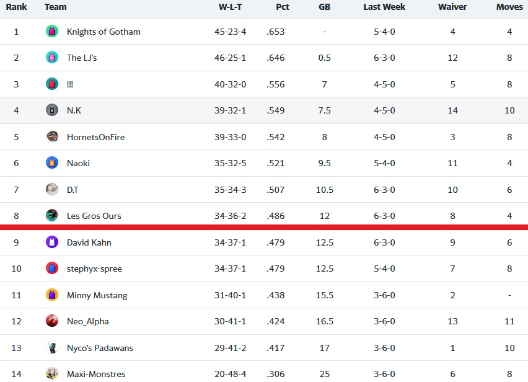Click the GB column header
The height and width of the screenshot is (382, 528).
tap(325, 7)
